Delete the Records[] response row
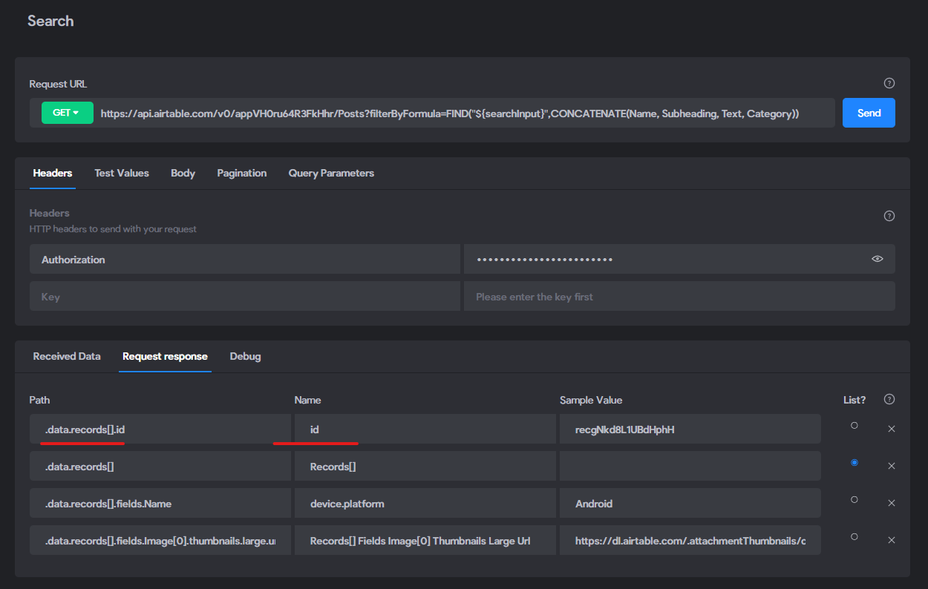Viewport: 928px width, 589px height. point(892,466)
